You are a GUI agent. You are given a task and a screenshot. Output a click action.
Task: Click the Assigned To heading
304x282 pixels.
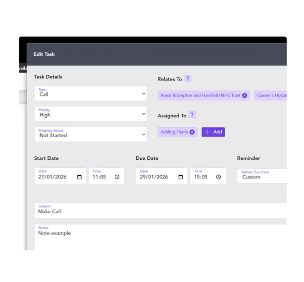[172, 116]
